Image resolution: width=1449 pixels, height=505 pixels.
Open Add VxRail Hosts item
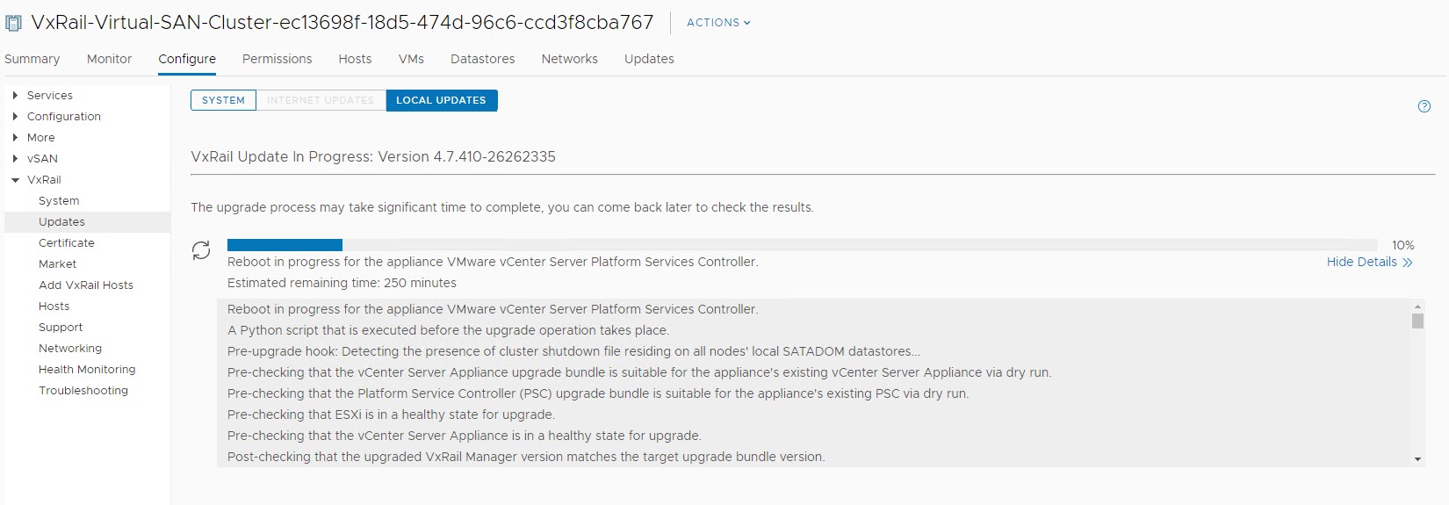pyautogui.click(x=86, y=285)
